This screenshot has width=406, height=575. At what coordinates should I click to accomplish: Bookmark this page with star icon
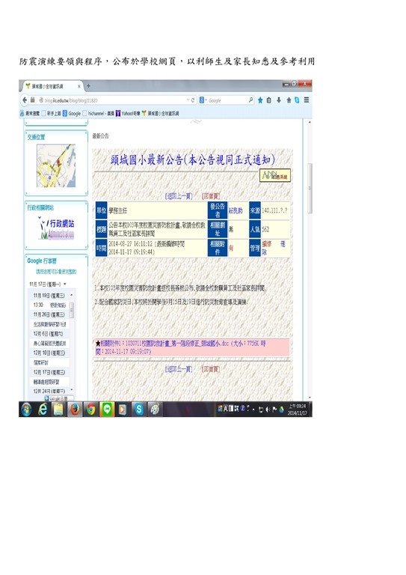tap(260, 100)
